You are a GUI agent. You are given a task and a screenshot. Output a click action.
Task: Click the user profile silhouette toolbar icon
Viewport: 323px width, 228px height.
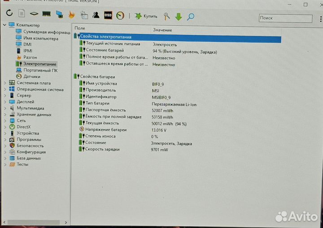coord(96,16)
